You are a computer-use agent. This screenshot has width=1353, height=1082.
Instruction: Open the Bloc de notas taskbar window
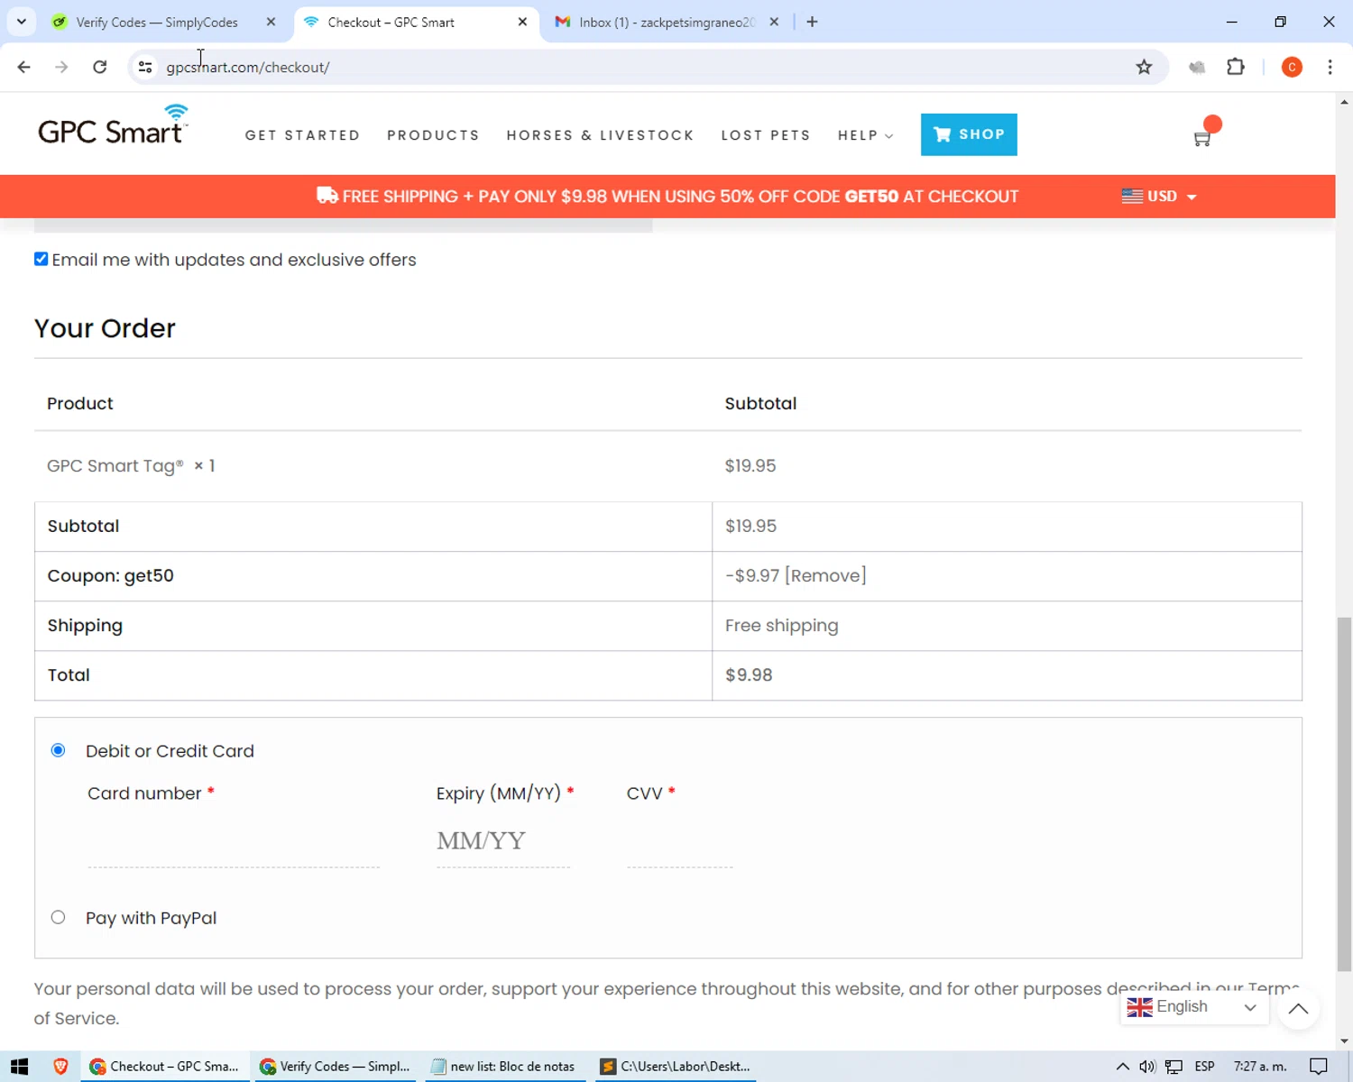(503, 1067)
